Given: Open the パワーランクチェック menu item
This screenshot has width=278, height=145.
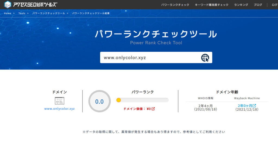Looking at the screenshot, I should 175,5.
